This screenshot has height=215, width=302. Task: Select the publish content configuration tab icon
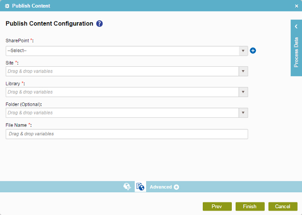[x=140, y=186]
